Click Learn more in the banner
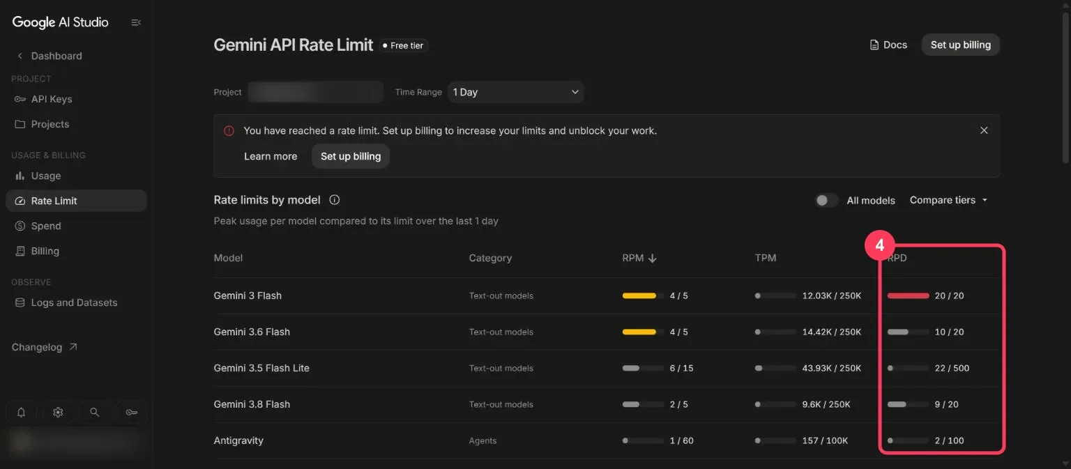Viewport: 1071px width, 469px height. point(271,156)
